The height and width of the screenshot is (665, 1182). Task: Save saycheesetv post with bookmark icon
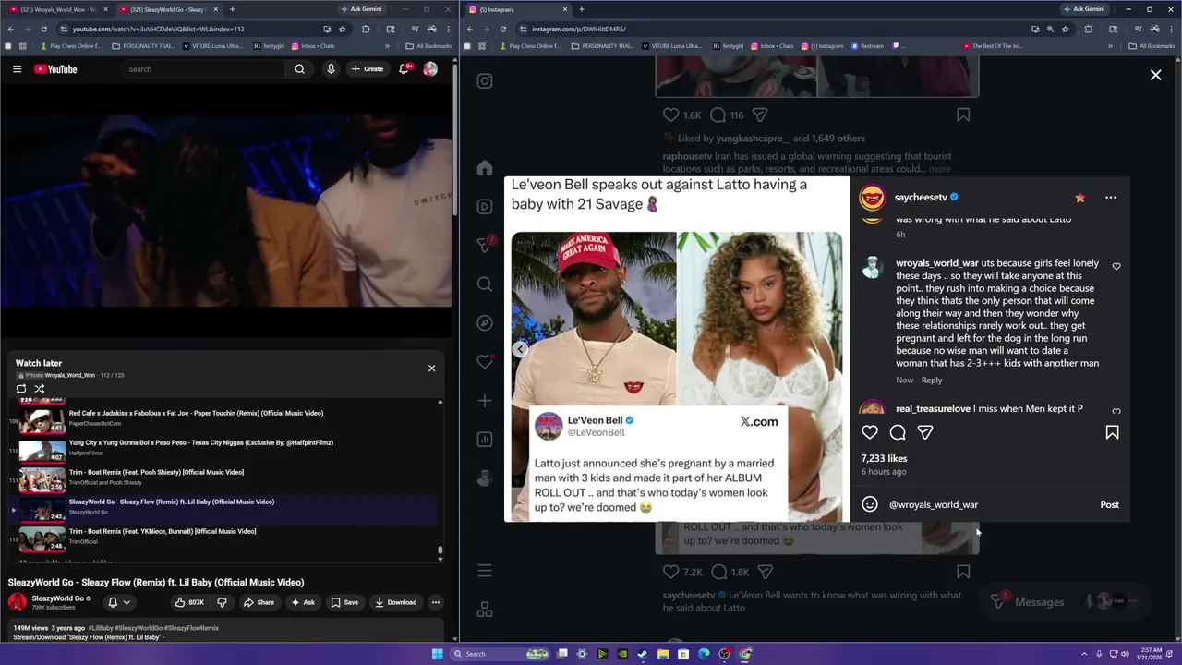(x=1112, y=432)
